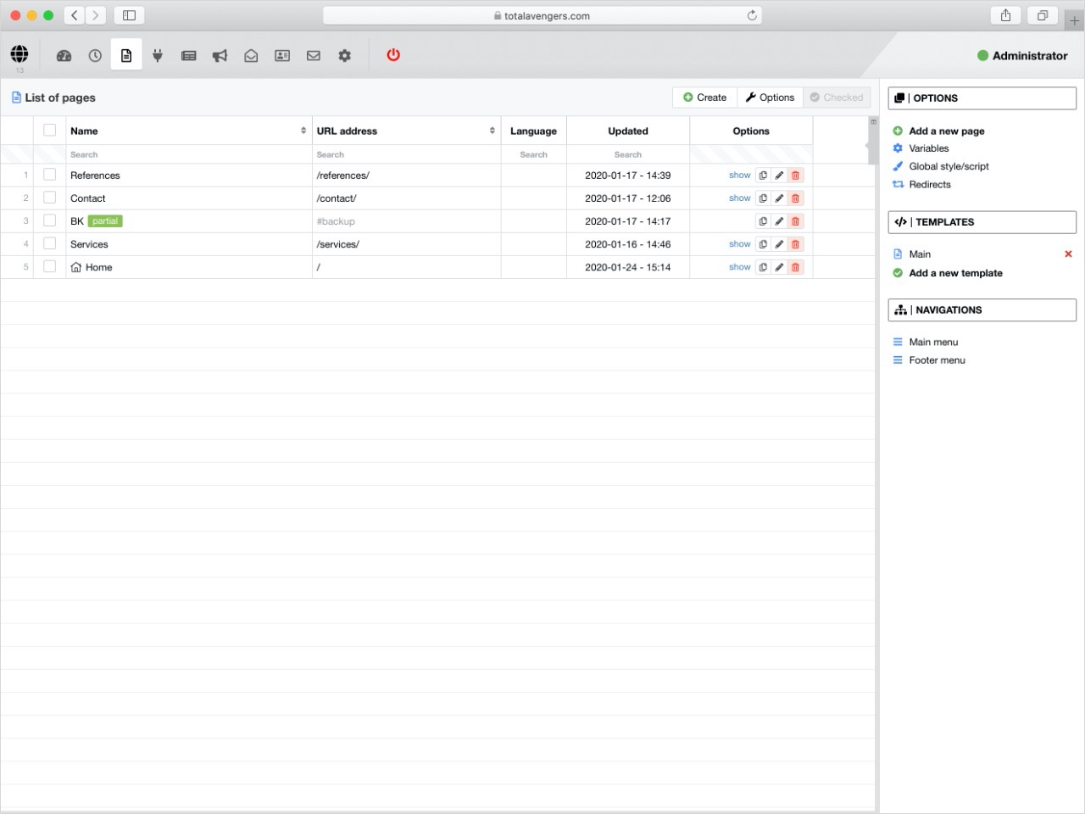Duplicate the Contact page
The width and height of the screenshot is (1085, 814).
(x=763, y=198)
